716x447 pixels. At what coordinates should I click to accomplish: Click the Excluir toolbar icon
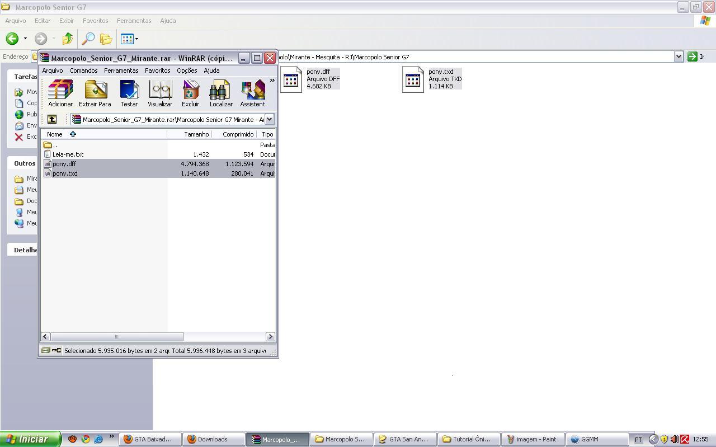(x=190, y=93)
